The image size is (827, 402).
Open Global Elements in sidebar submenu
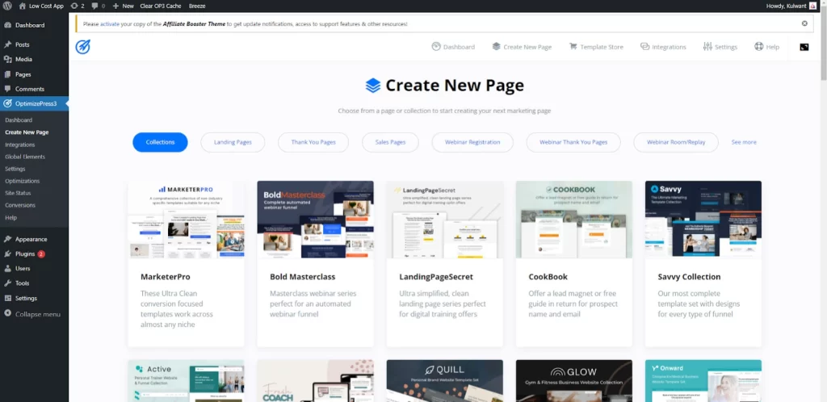click(25, 157)
